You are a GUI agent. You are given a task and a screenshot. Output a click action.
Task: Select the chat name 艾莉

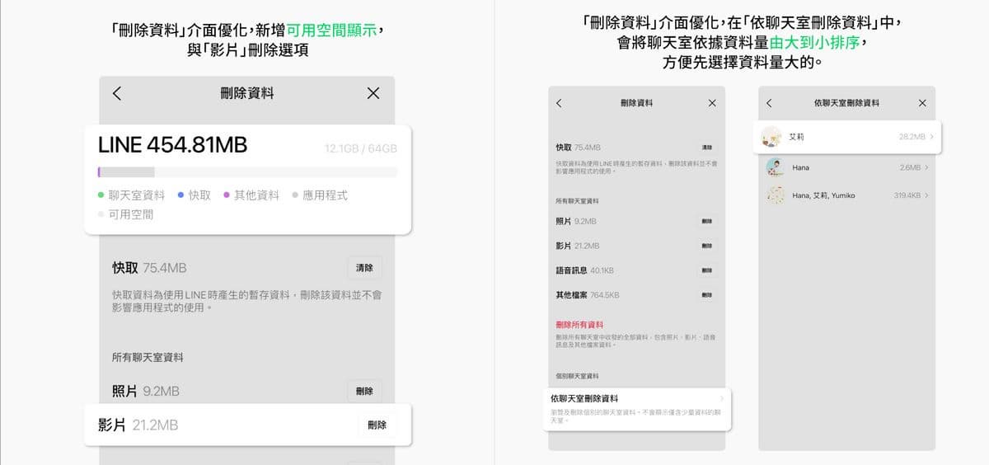(796, 136)
